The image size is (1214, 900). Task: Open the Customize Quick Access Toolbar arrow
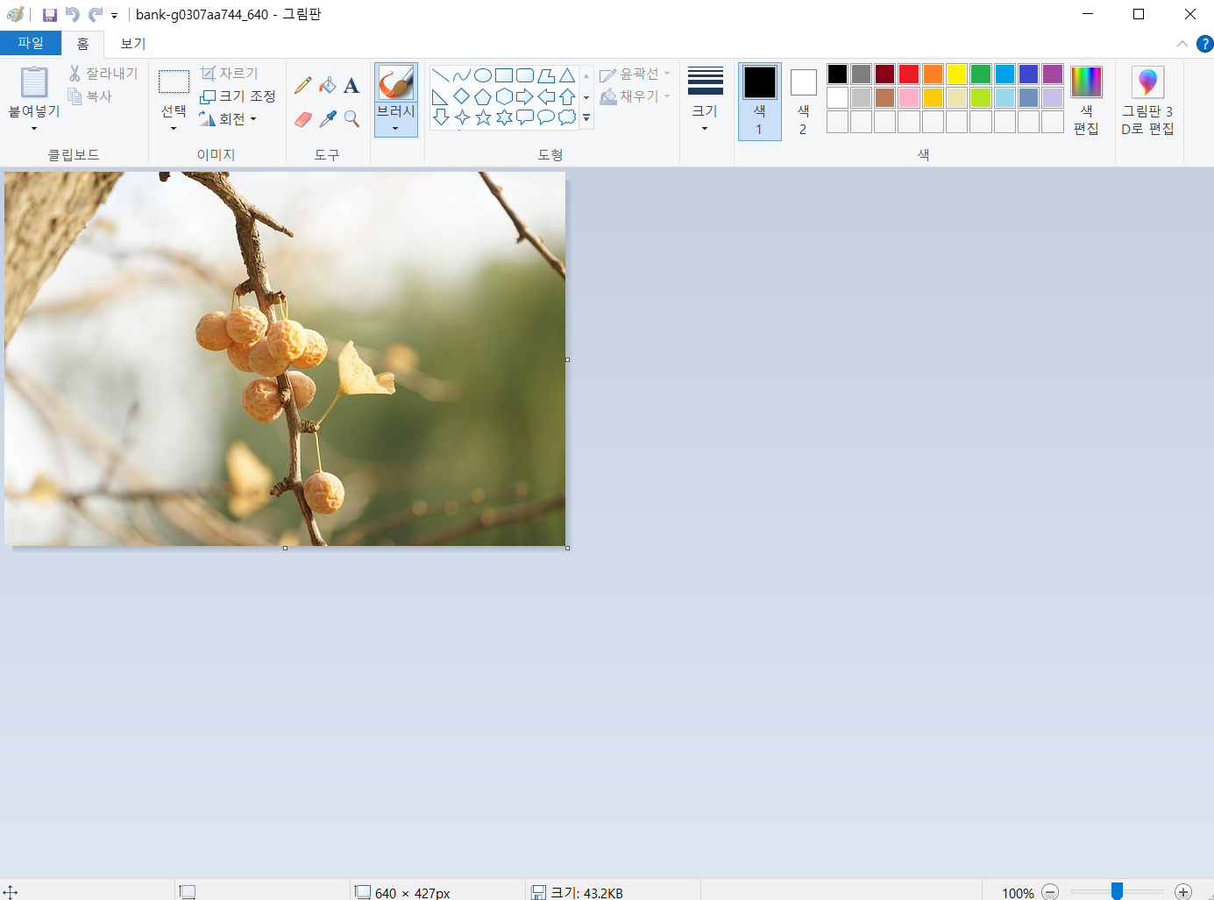tap(115, 15)
